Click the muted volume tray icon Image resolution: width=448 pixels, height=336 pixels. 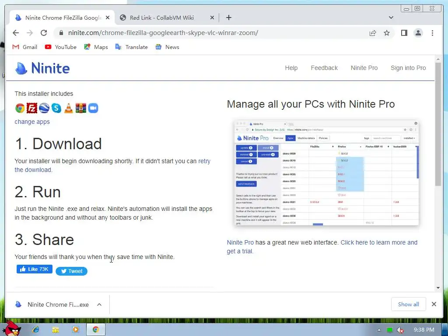tap(400, 330)
